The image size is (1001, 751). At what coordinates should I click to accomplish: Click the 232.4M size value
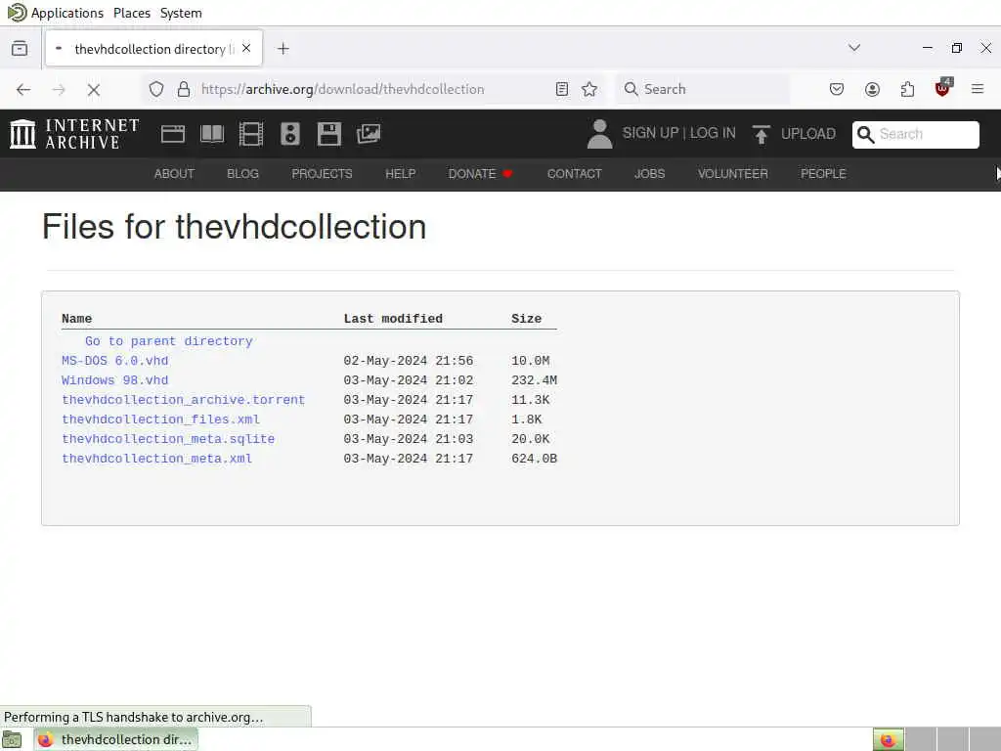[534, 380]
